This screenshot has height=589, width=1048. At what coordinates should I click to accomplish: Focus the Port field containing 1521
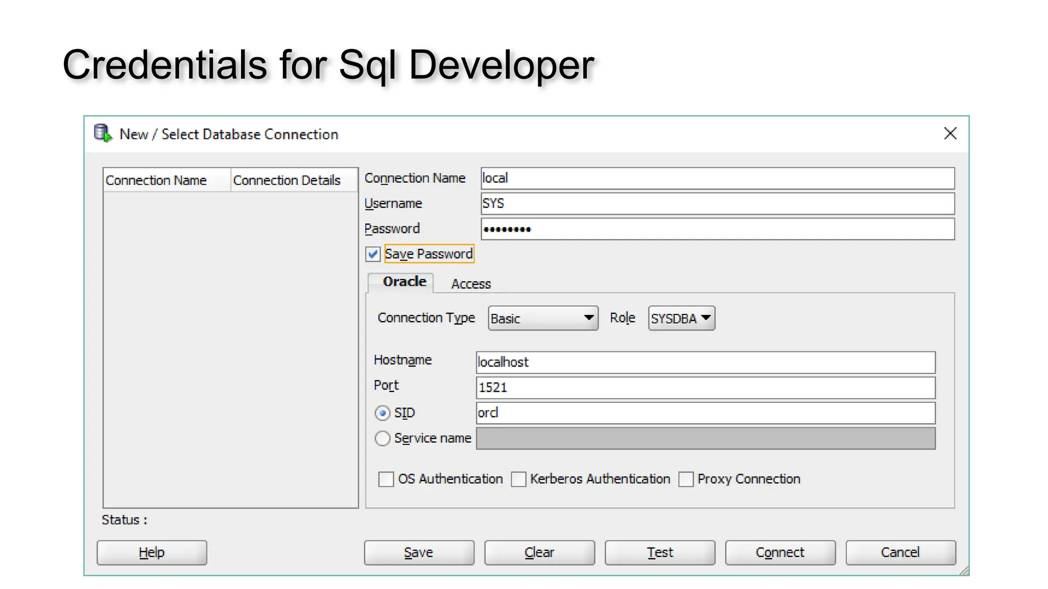click(x=706, y=388)
